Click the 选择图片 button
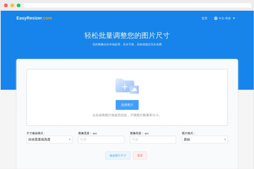The width and height of the screenshot is (254, 169). point(127,105)
